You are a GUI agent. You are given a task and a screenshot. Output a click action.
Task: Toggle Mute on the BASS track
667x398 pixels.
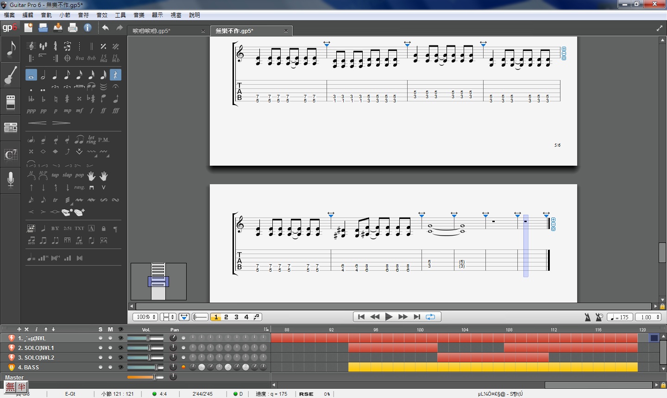[x=110, y=367]
